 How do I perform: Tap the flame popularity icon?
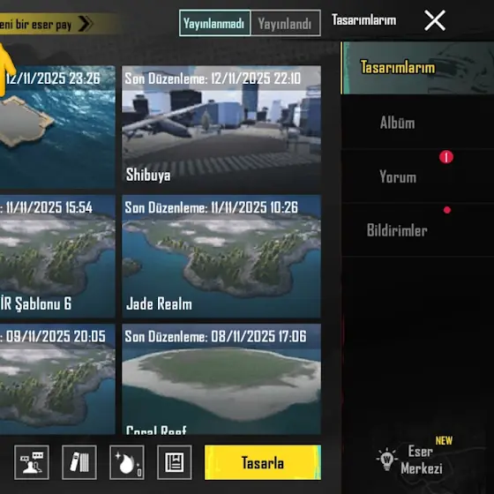pyautogui.click(x=127, y=462)
